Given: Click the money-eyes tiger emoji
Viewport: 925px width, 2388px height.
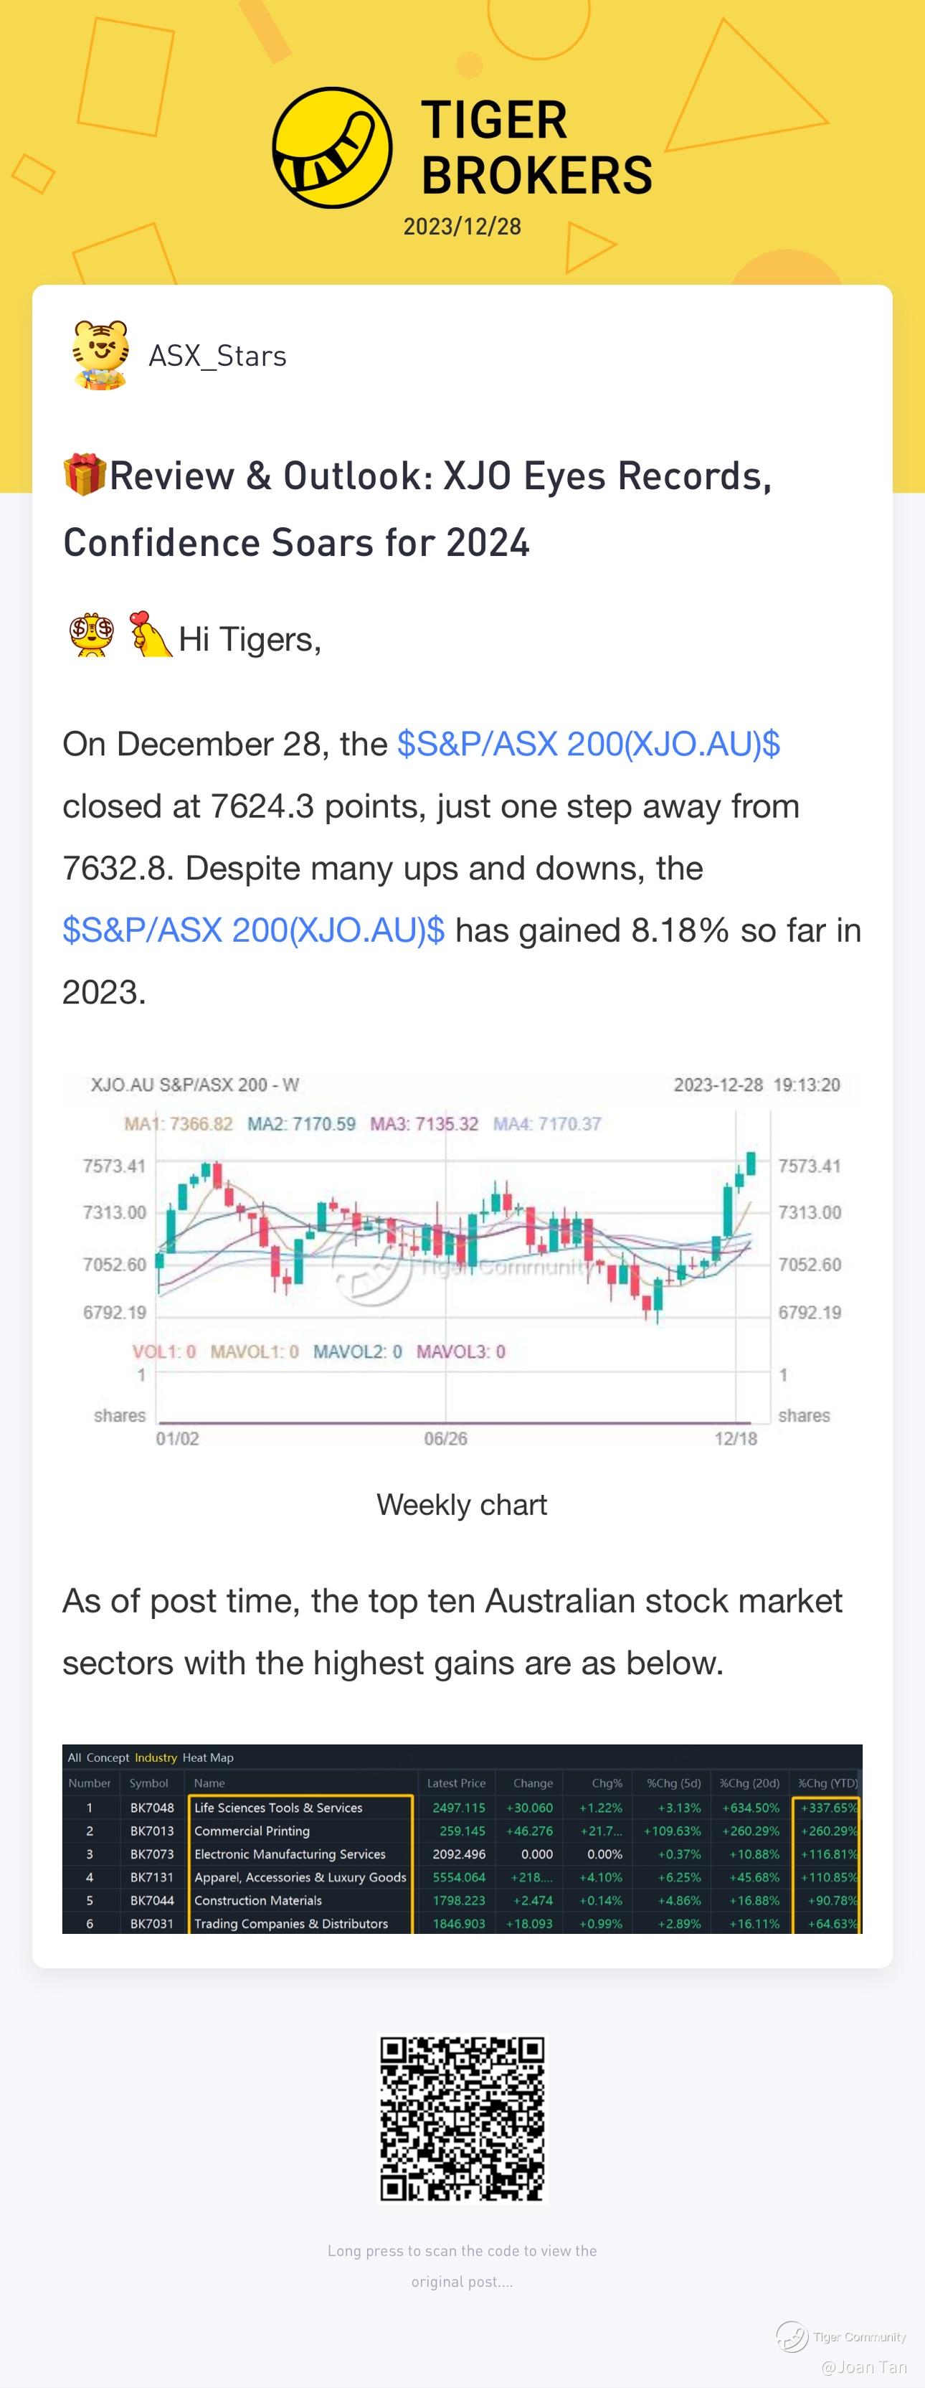Looking at the screenshot, I should [92, 636].
